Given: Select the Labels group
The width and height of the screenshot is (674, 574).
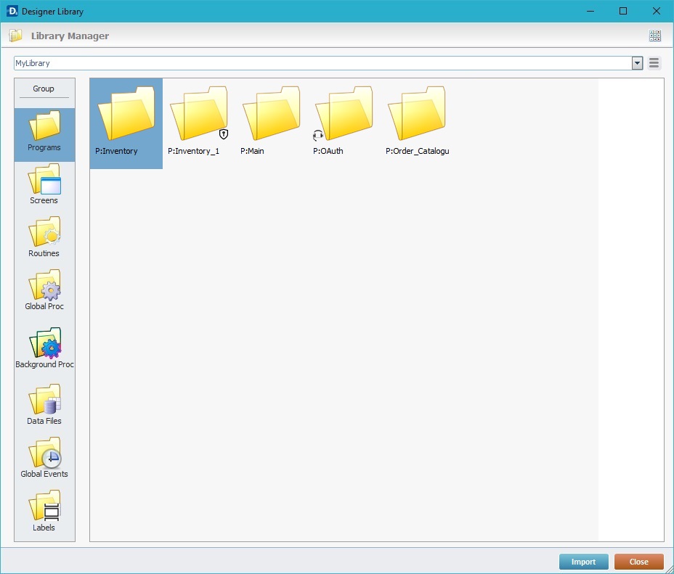Looking at the screenshot, I should click(44, 511).
